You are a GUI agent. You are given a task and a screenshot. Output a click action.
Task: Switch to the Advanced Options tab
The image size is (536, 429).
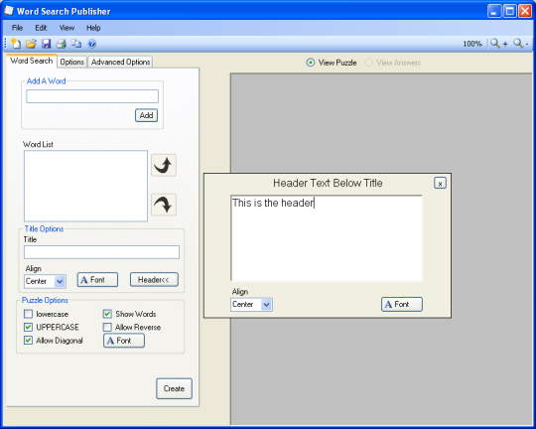pos(120,62)
